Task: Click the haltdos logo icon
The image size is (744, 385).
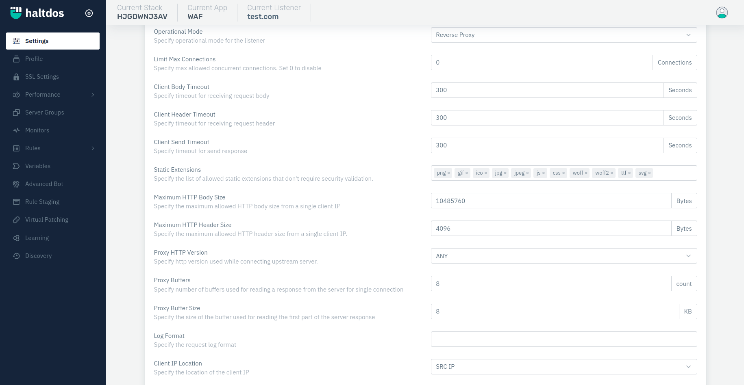Action: click(16, 13)
